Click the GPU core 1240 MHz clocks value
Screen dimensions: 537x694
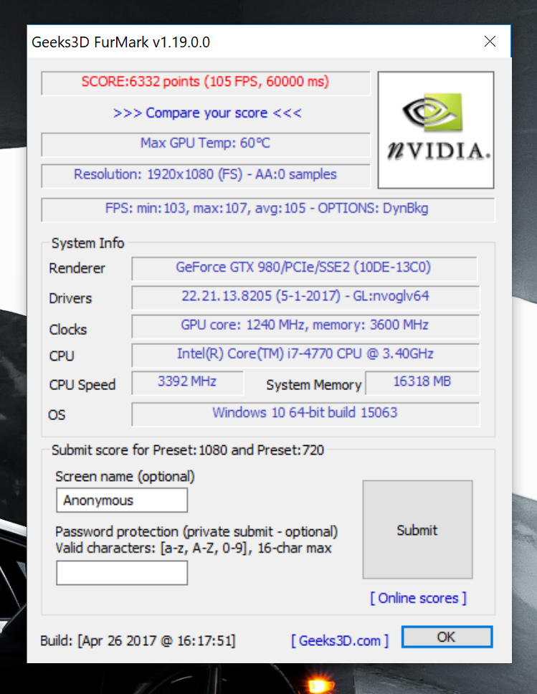pos(305,325)
